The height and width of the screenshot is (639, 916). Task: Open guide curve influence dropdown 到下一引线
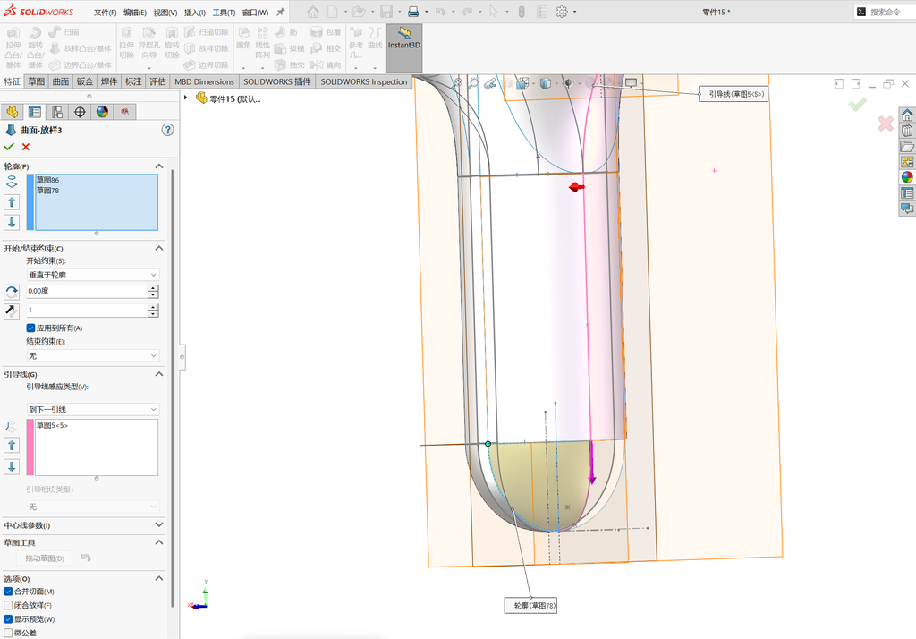pos(92,409)
